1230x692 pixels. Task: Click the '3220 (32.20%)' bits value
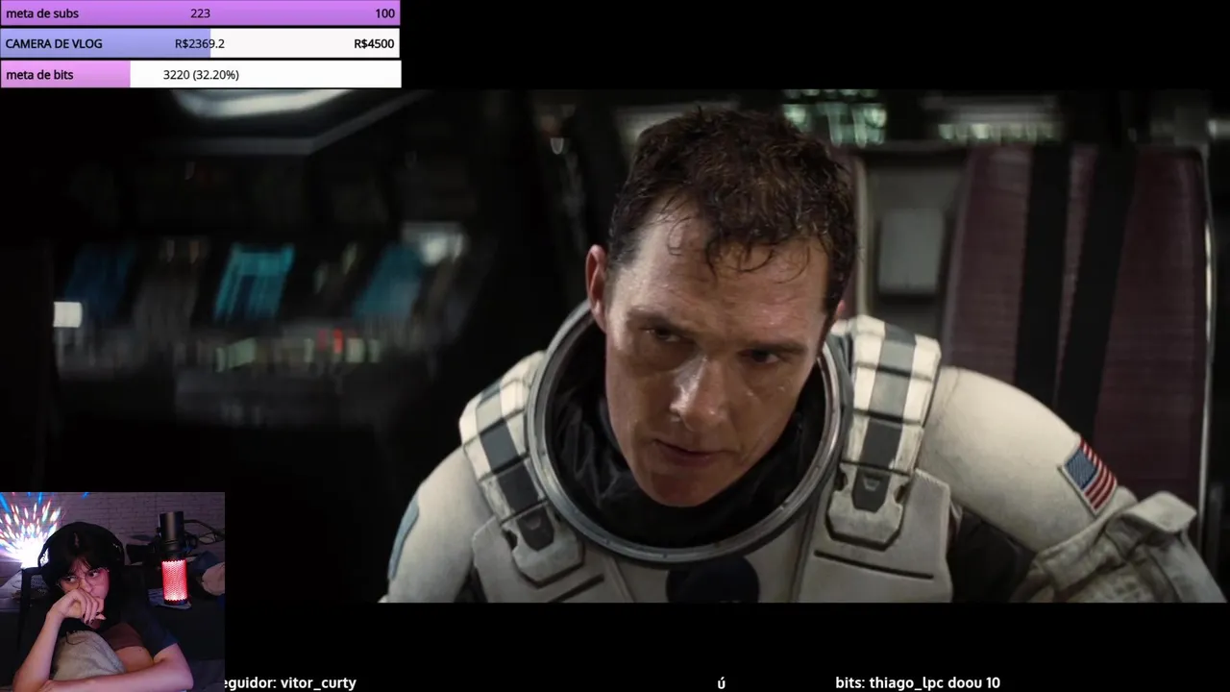point(201,75)
